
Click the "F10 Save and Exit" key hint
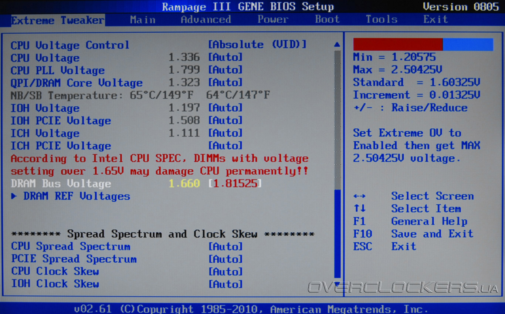[x=413, y=234]
